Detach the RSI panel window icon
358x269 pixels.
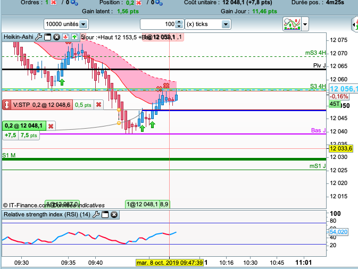point(105,214)
